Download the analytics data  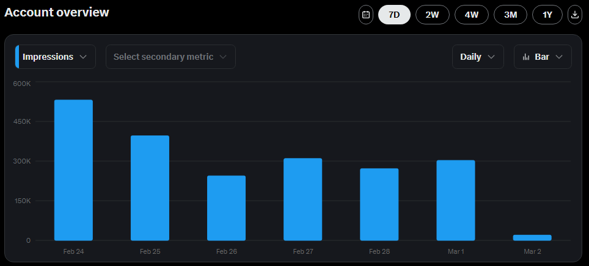click(x=574, y=15)
